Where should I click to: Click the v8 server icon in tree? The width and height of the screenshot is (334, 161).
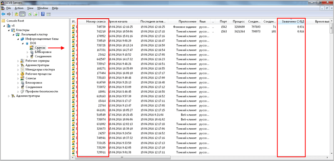click(9, 26)
